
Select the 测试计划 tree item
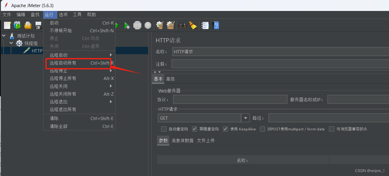coord(26,36)
